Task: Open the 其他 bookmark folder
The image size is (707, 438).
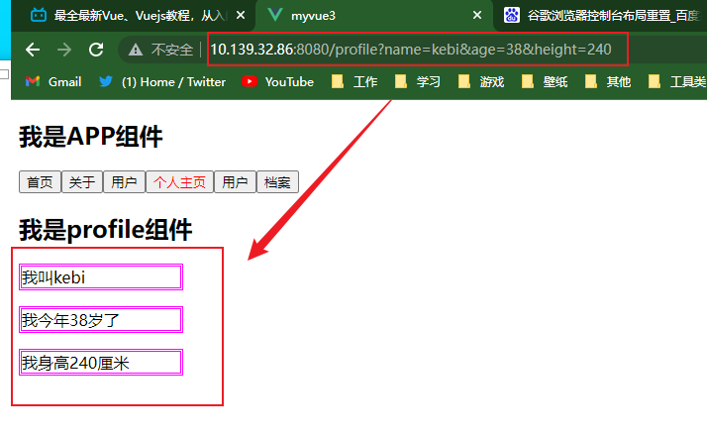Action: pos(608,81)
